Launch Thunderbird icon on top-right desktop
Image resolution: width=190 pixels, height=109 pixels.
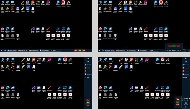click(x=110, y=30)
